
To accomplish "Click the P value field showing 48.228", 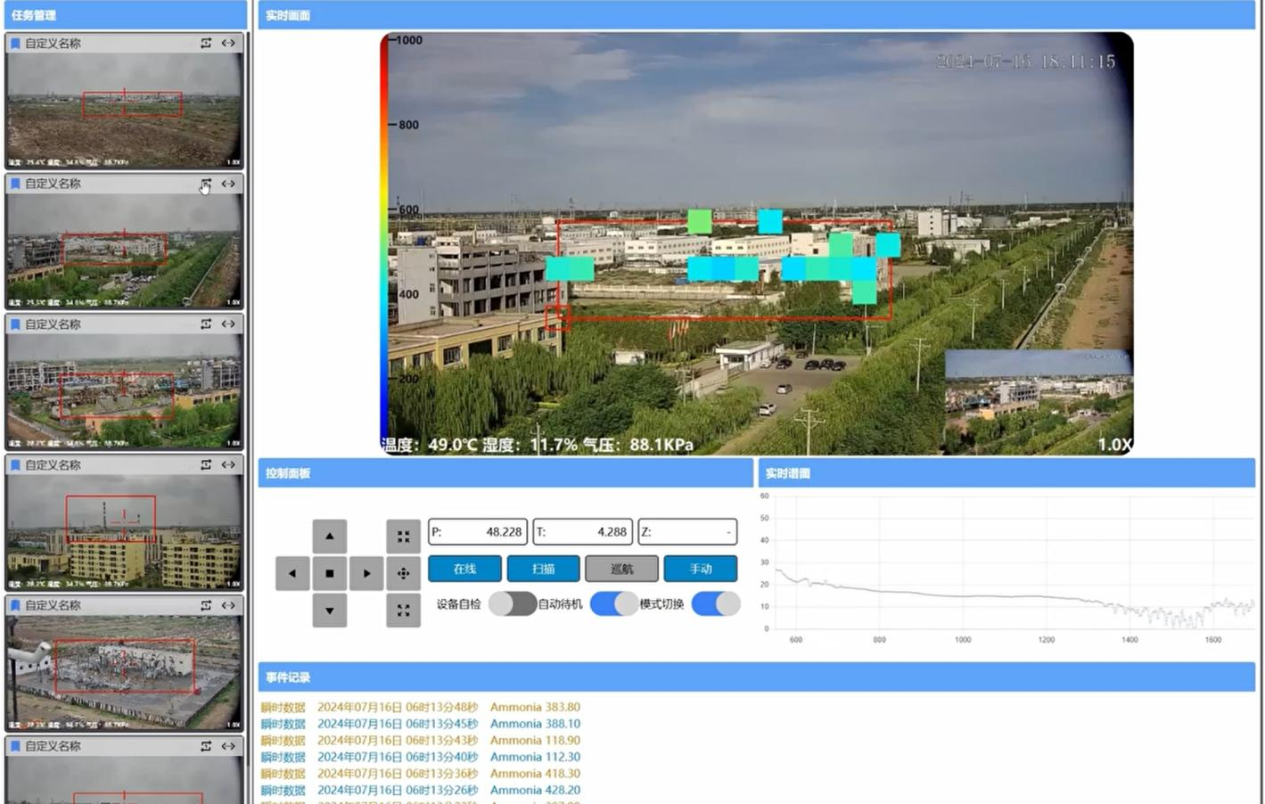I will (478, 532).
